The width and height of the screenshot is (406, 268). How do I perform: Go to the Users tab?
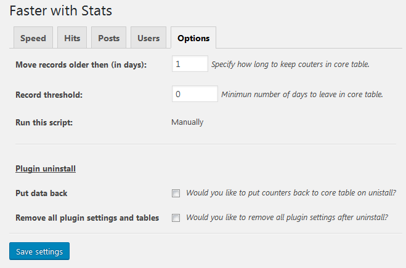coord(148,37)
